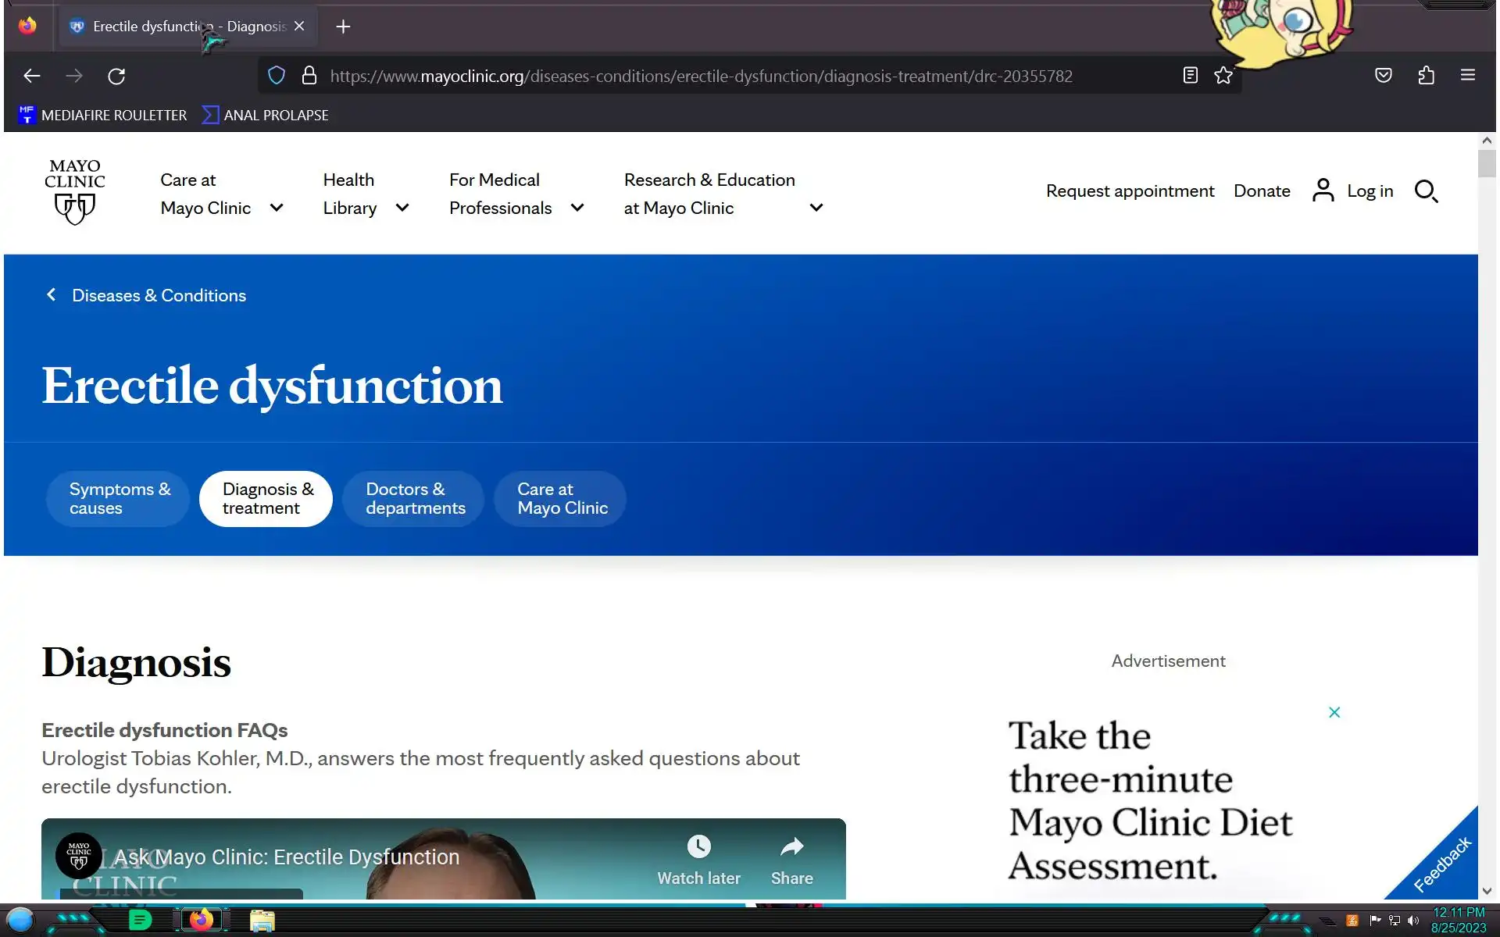The image size is (1500, 937).
Task: Open Firefox hamburger application menu
Action: [x=1467, y=76]
